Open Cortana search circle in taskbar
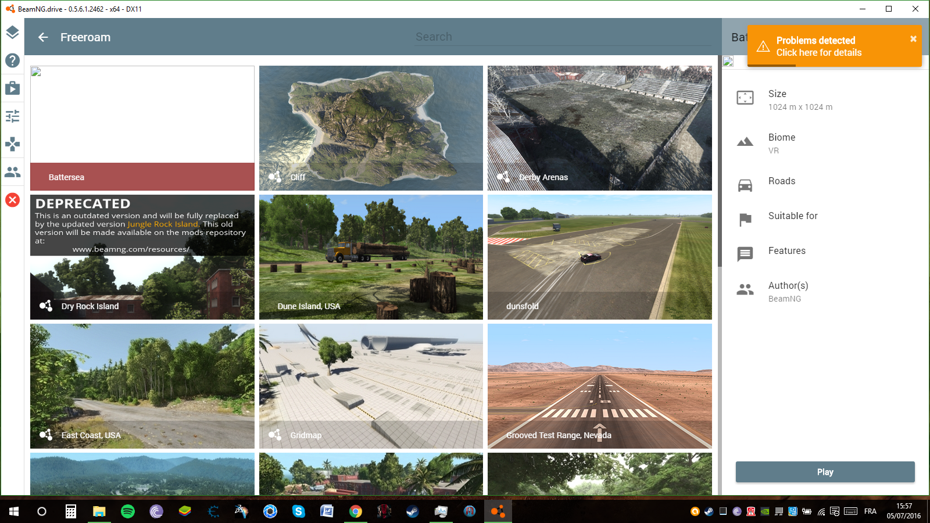930x523 pixels. [42, 511]
